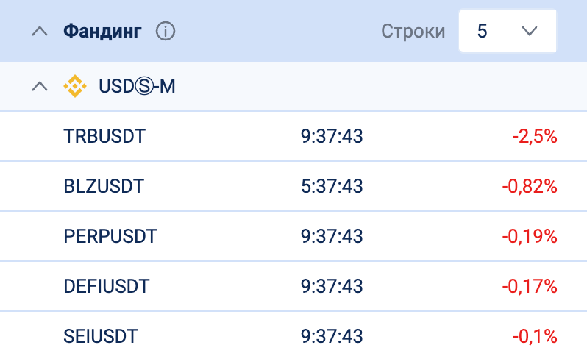Click BLZUSDT countdown timer 5:37:43

pyautogui.click(x=332, y=186)
